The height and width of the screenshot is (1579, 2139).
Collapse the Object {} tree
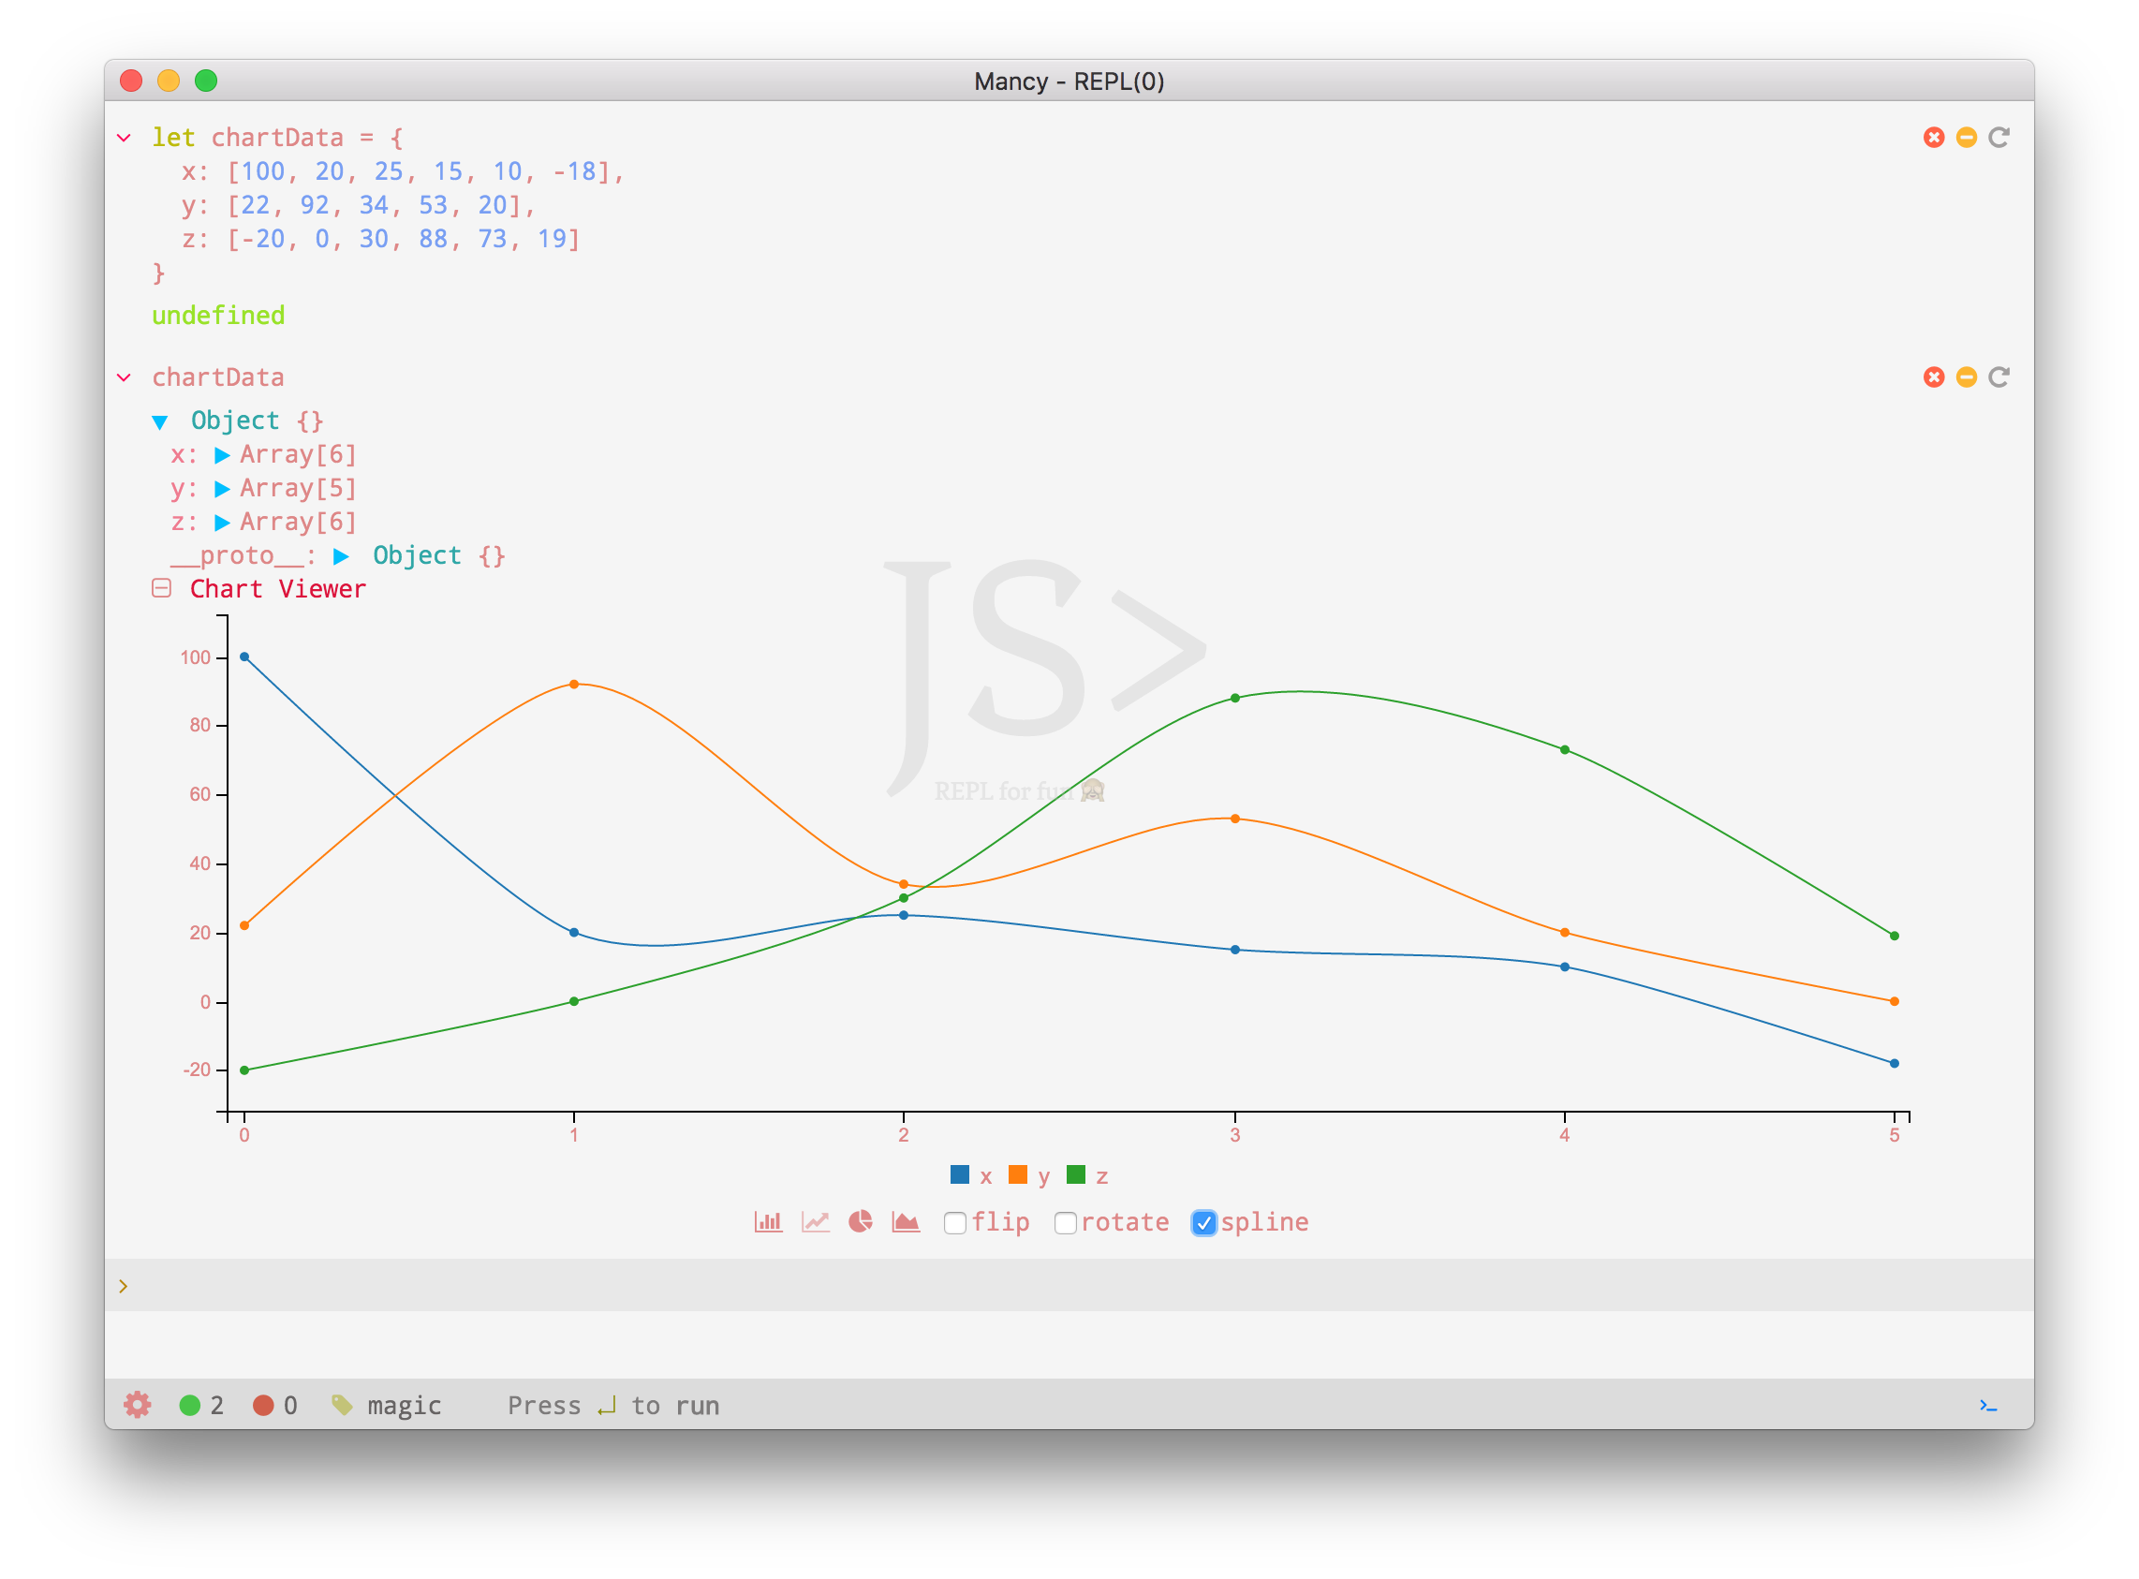(160, 421)
